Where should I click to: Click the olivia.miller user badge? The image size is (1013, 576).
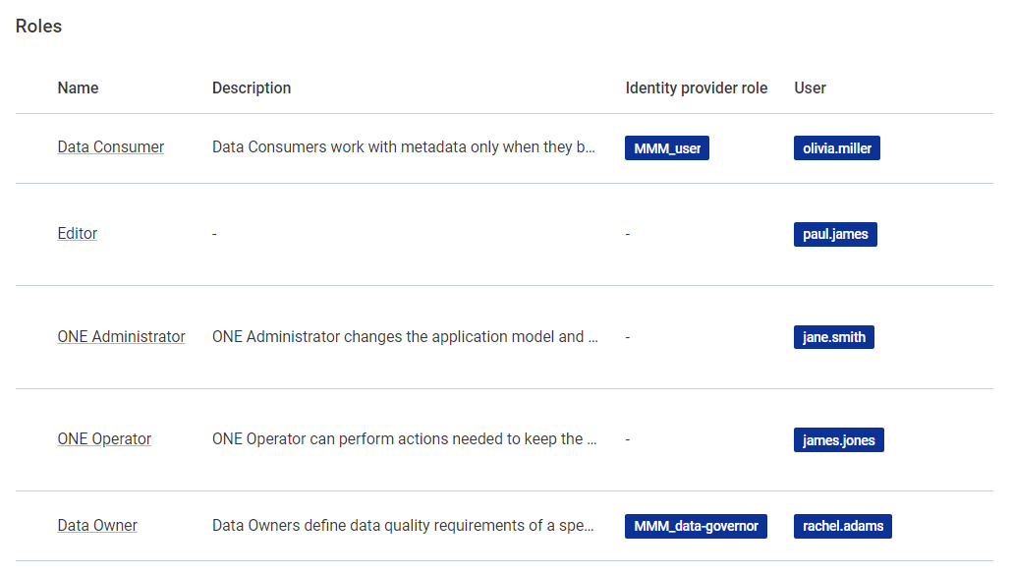click(x=836, y=147)
